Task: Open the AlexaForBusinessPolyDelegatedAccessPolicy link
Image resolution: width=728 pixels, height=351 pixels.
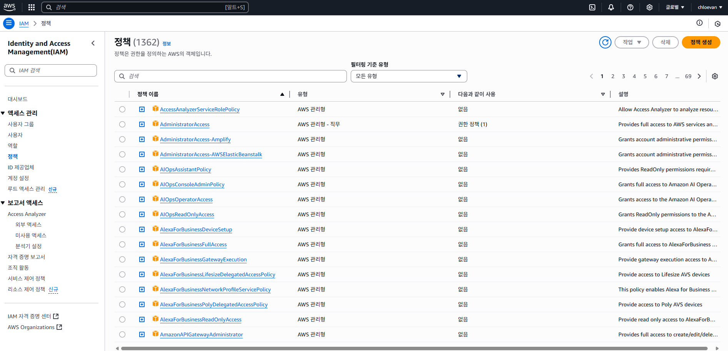Action: (214, 304)
